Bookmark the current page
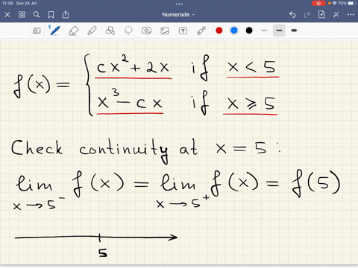Image resolution: width=358 pixels, height=268 pixels. [x=51, y=15]
